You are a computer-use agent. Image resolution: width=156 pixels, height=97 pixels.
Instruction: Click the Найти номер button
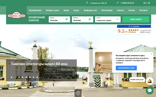point(136,19)
